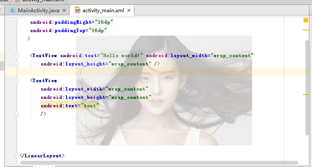Screen dimensions: 312x167
Task: Click layout_width attribute on Hello world line
Action: tap(200, 55)
